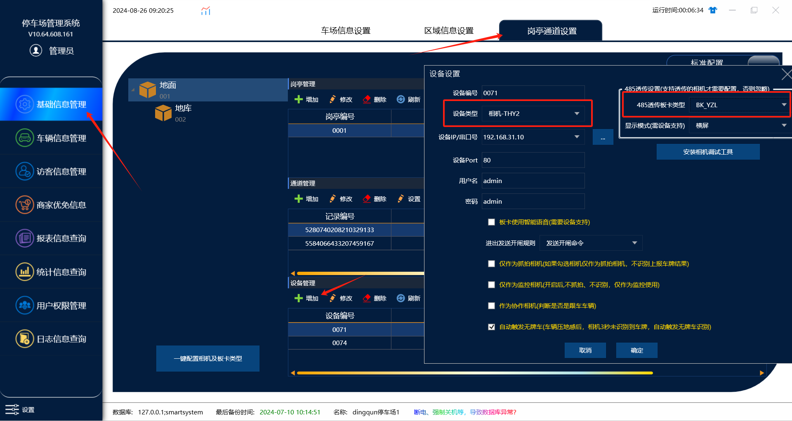Screen dimensions: 792x421
Task: Check 仅作为抓拍相机 option
Action: pyautogui.click(x=491, y=264)
